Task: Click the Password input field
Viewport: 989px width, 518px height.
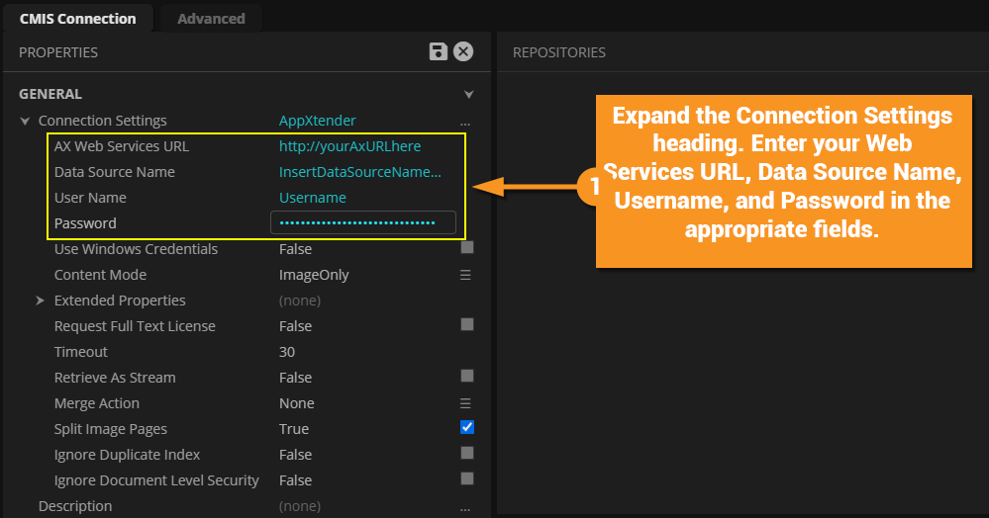Action: (x=362, y=223)
